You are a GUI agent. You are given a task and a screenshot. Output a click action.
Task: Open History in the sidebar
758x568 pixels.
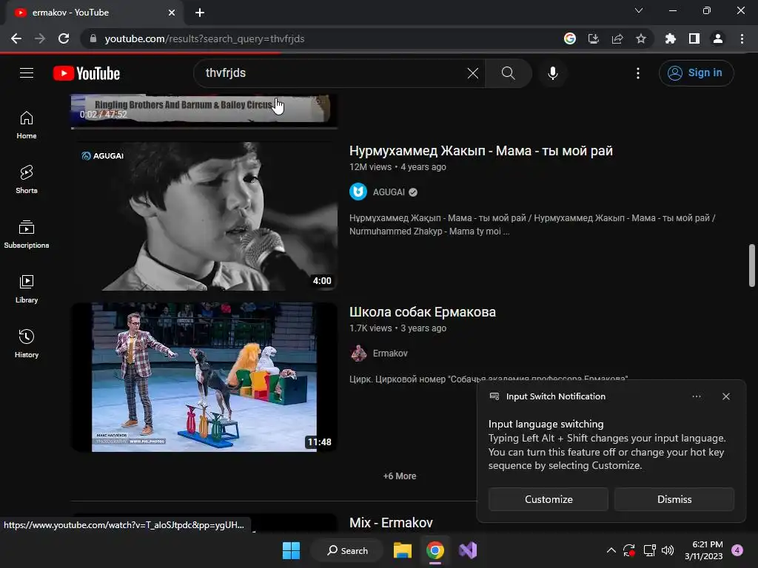(27, 343)
